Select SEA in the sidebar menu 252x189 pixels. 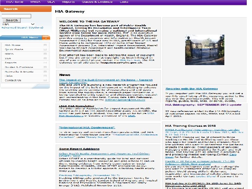8,58
